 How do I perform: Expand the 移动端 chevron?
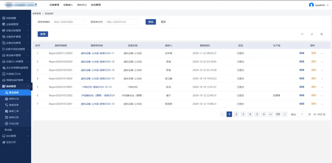(x=28, y=130)
